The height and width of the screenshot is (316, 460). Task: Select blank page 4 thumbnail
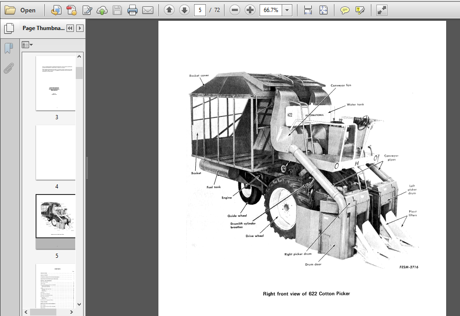pos(55,152)
